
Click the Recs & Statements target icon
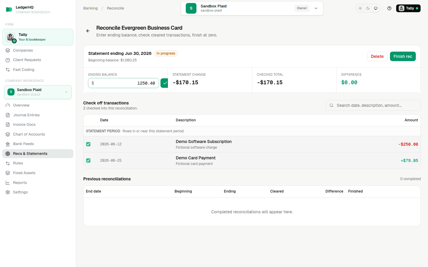(x=8, y=154)
